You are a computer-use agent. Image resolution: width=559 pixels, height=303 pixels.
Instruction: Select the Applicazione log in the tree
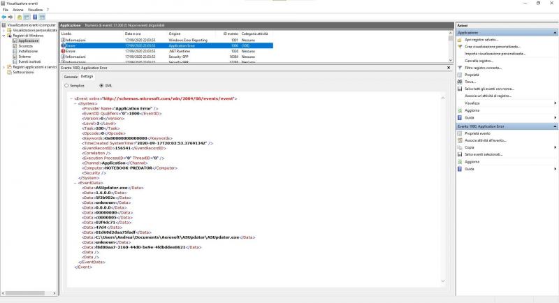point(28,41)
